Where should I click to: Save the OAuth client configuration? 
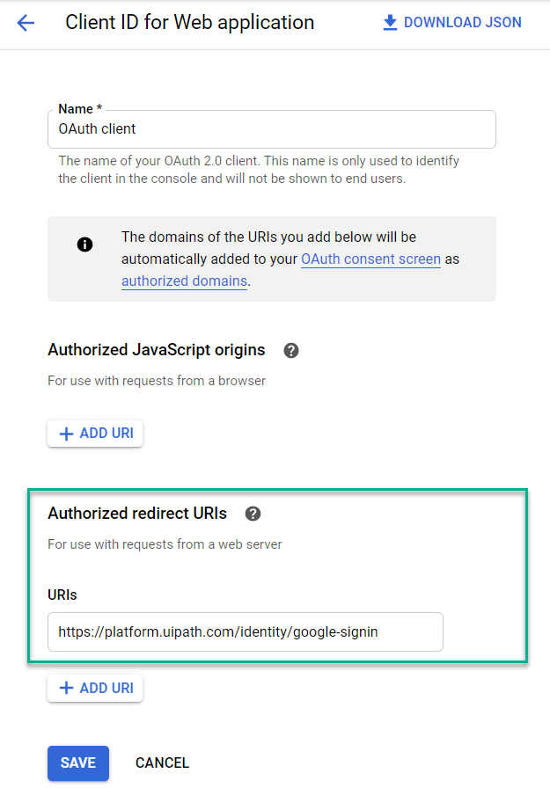[x=77, y=763]
